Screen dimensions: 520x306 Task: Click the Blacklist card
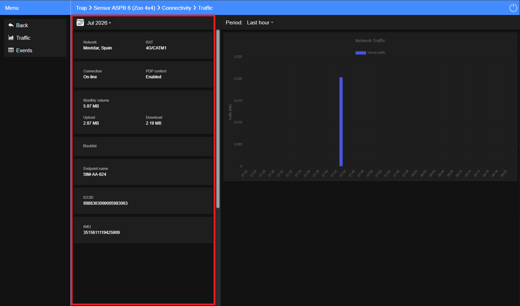pos(143,147)
